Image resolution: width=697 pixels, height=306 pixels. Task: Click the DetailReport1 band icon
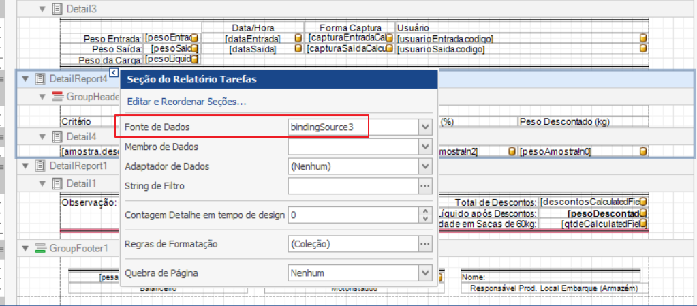click(40, 166)
